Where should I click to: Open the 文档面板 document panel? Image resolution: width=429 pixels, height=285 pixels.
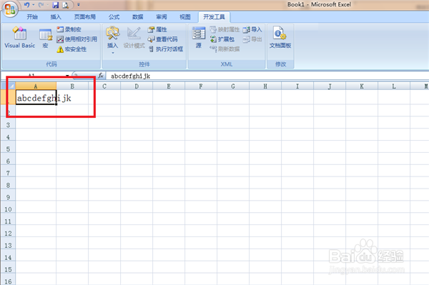pos(280,38)
